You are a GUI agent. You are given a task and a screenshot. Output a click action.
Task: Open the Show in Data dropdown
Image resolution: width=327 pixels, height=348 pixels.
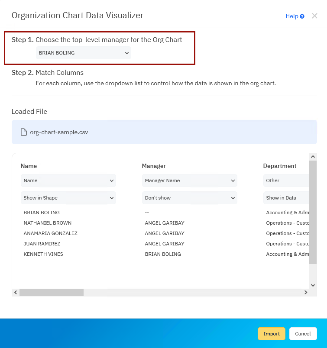pos(286,197)
